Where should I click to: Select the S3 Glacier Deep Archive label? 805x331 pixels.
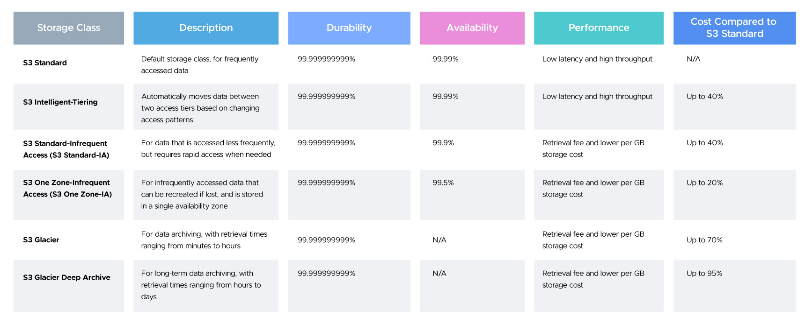click(66, 277)
